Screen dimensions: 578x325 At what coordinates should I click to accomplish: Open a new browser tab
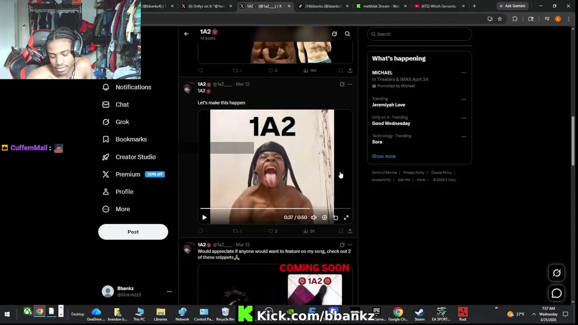(x=474, y=6)
